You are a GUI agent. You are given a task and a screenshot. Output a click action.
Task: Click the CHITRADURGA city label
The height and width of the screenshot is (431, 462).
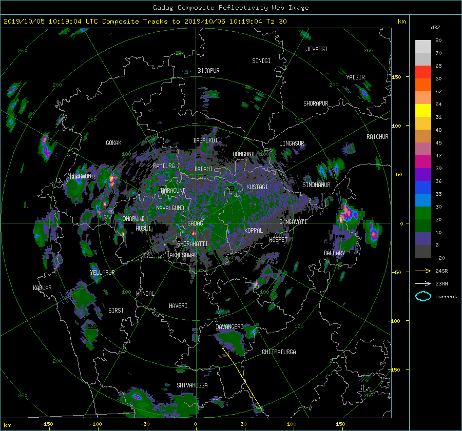[279, 352]
